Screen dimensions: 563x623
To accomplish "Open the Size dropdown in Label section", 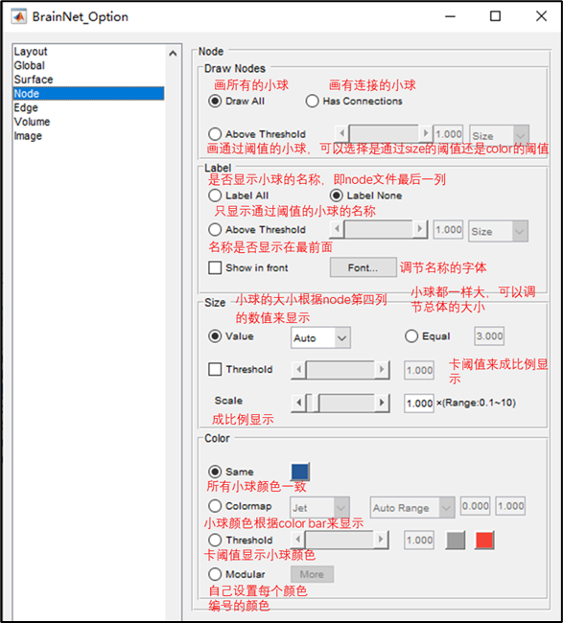I will (x=498, y=231).
